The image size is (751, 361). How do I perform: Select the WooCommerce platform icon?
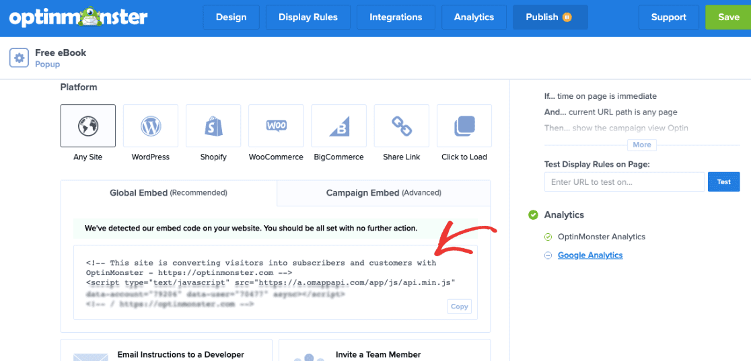tap(276, 126)
